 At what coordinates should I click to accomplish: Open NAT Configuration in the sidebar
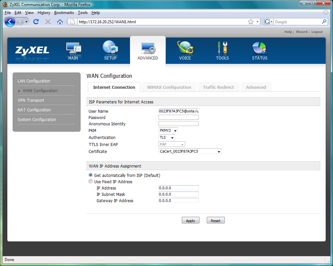(34, 110)
